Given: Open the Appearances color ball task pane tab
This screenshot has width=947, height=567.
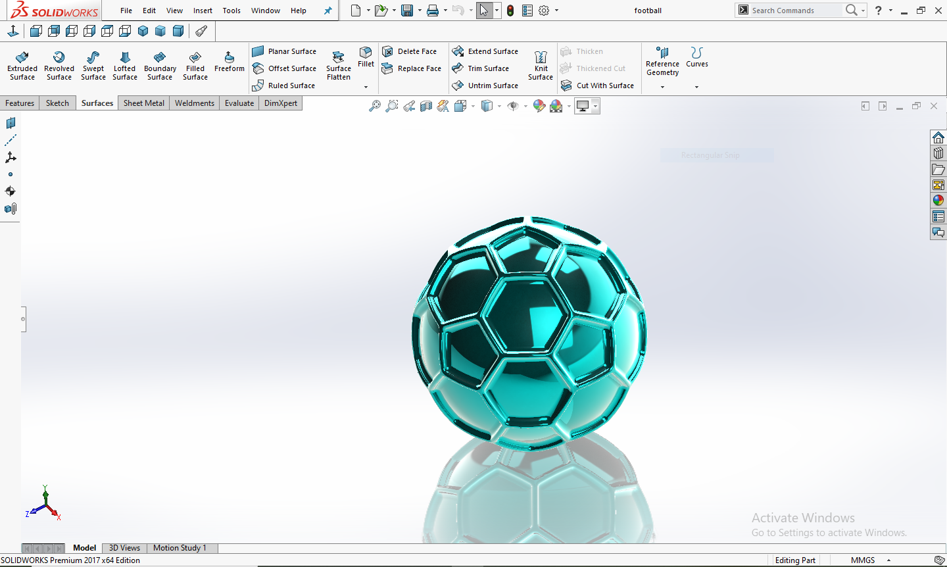Looking at the screenshot, I should click(938, 201).
